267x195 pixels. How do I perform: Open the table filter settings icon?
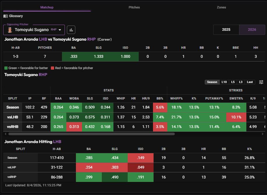(x=261, y=82)
